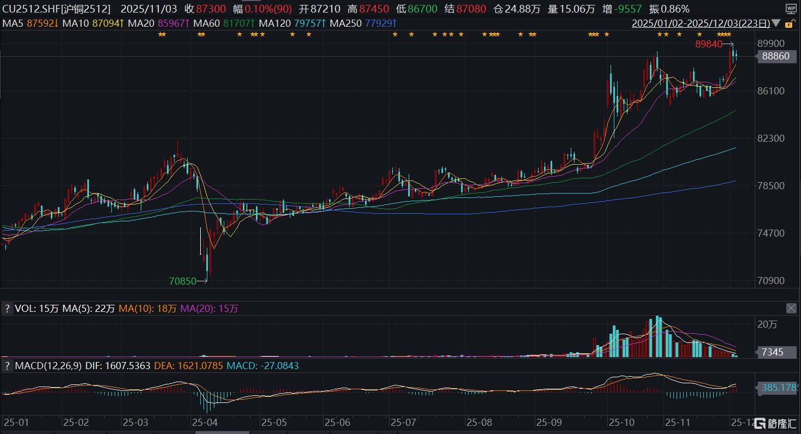Click the 89840 high price marker

708,44
